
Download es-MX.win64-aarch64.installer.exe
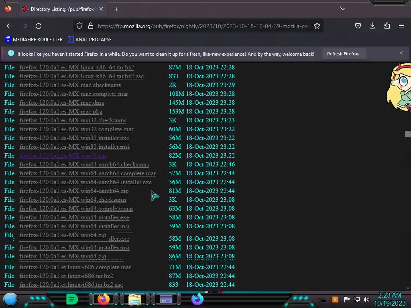85,182
